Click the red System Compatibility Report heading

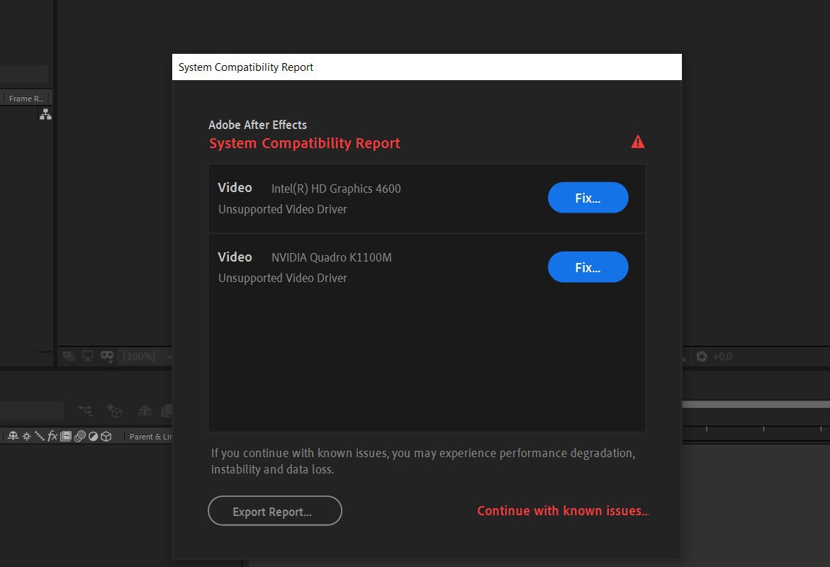304,143
